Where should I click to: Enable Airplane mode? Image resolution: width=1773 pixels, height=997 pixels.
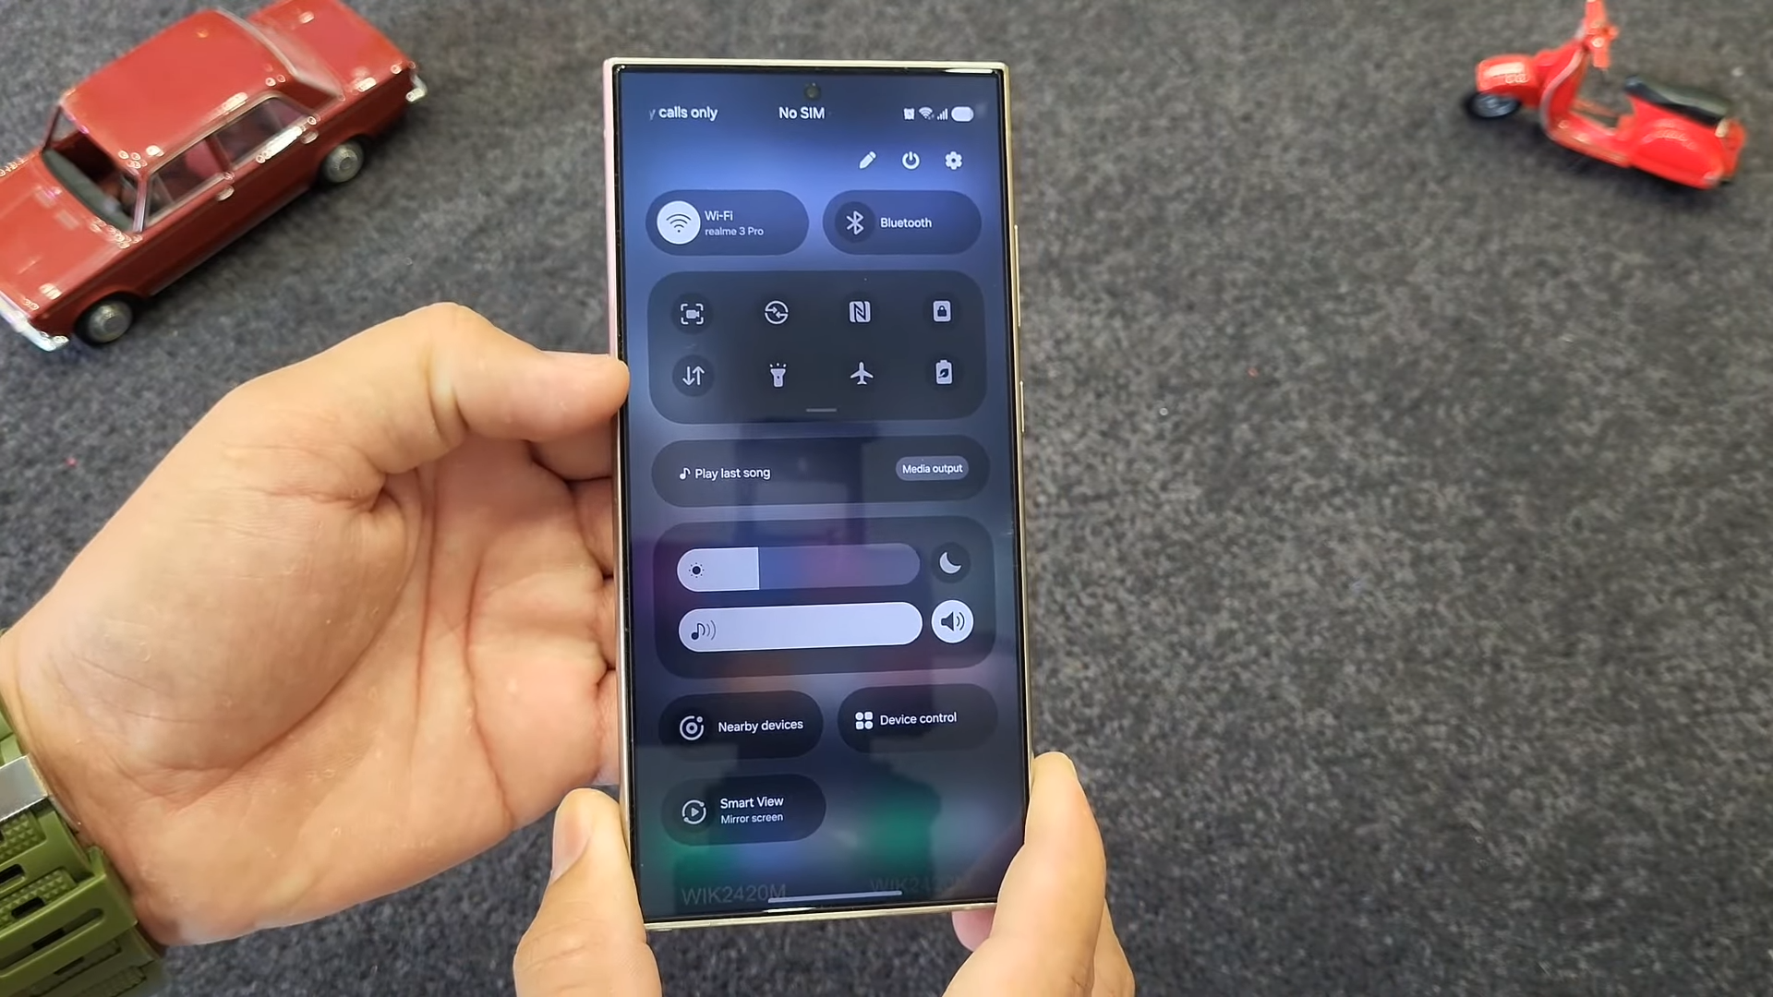[x=860, y=374]
